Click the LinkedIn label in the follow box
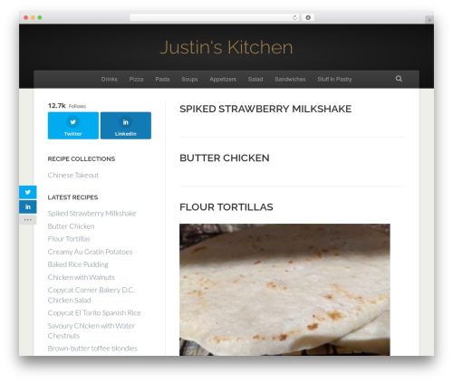This screenshot has height=383, width=453. (126, 134)
